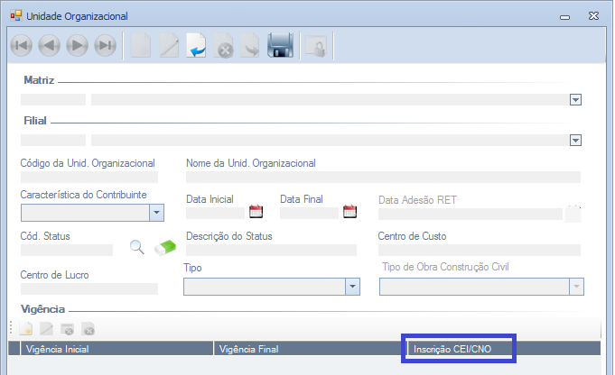615x375 pixels.
Task: Sort by Vigência Inicial column header
Action: point(116,349)
